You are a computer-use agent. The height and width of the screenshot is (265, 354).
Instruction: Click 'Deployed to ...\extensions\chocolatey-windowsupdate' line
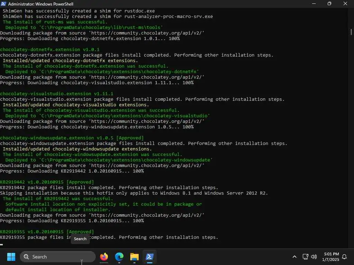tap(109, 160)
